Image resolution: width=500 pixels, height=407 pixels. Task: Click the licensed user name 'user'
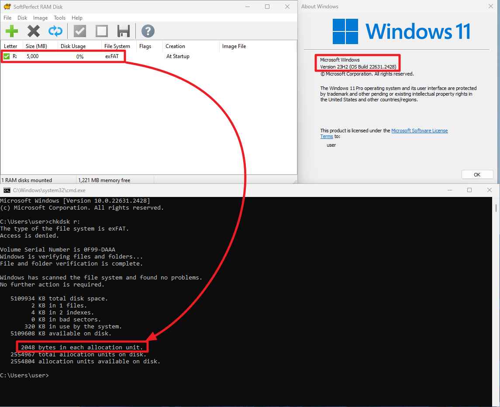(331, 145)
